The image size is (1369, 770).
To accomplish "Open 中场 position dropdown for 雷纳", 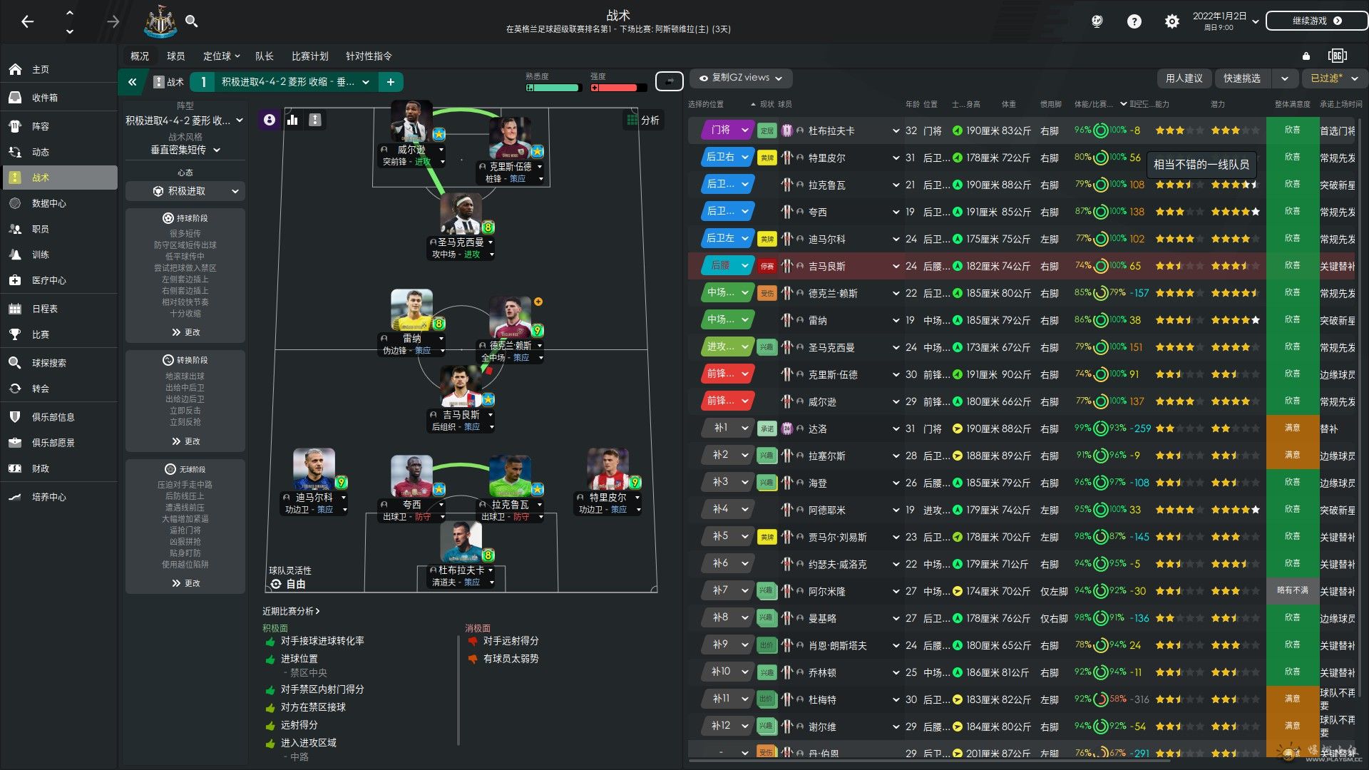I will [727, 320].
